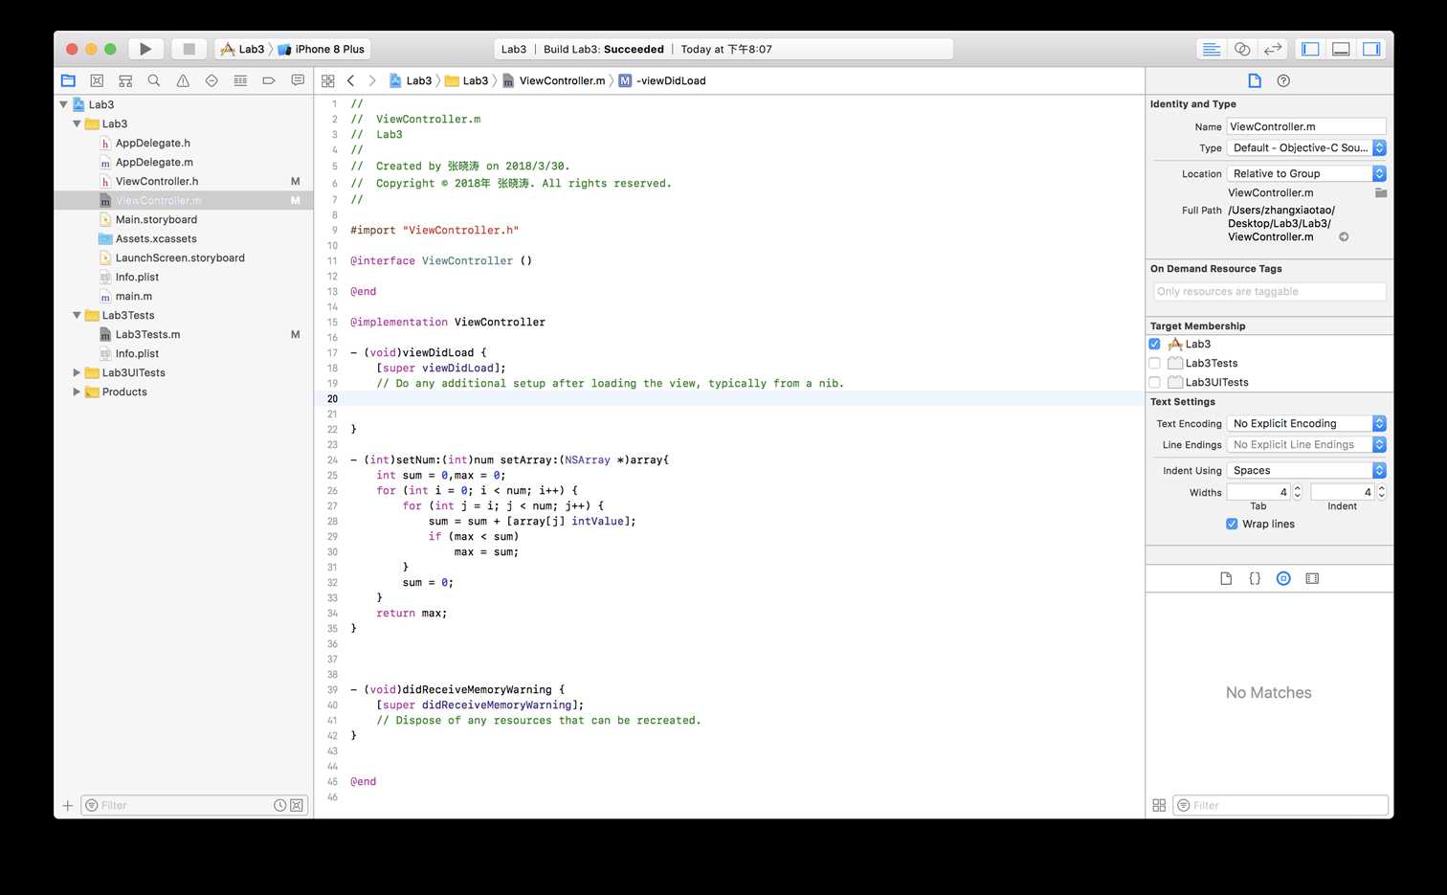1447x895 pixels.
Task: Open the Find navigator
Action: pos(154,80)
